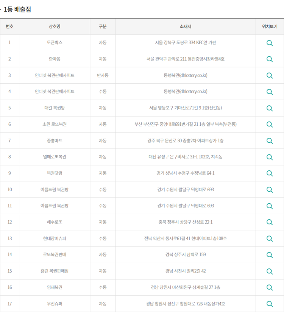Screen dimensions: 284x312
Task: Open location view for 한마음
Action: click(x=270, y=59)
